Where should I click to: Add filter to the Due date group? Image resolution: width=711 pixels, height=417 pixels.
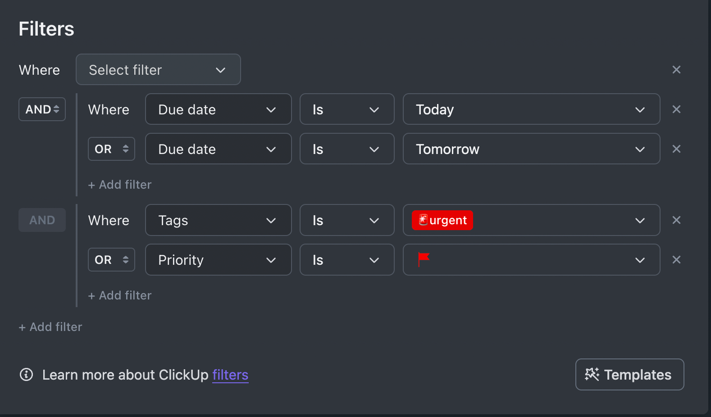[x=120, y=185]
